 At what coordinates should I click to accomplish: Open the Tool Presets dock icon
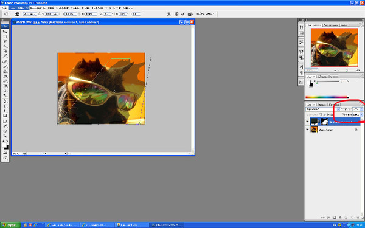pyautogui.click(x=301, y=42)
